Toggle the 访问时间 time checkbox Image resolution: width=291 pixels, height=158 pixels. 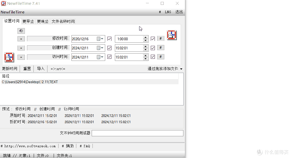click(x=153, y=57)
